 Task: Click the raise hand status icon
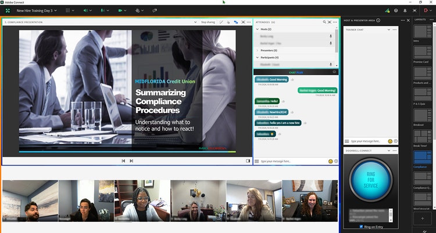pyautogui.click(x=137, y=10)
